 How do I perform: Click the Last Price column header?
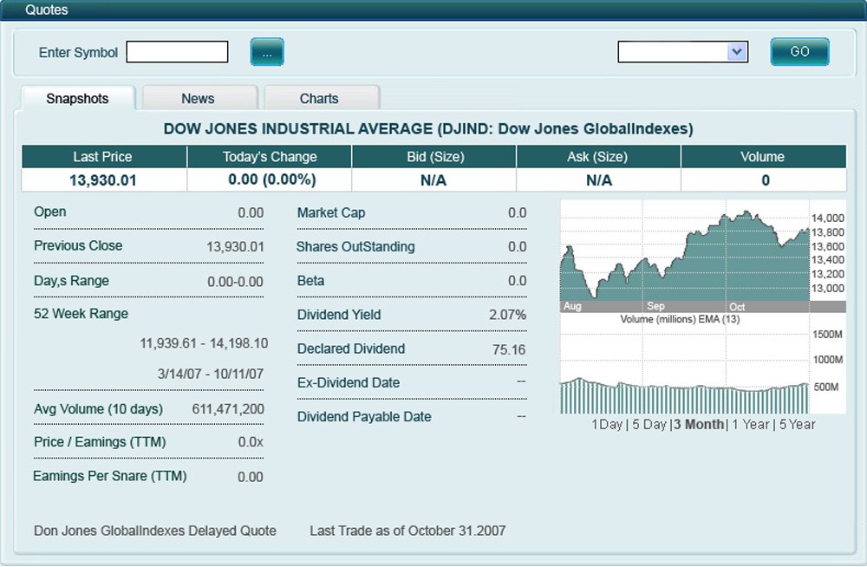click(103, 157)
